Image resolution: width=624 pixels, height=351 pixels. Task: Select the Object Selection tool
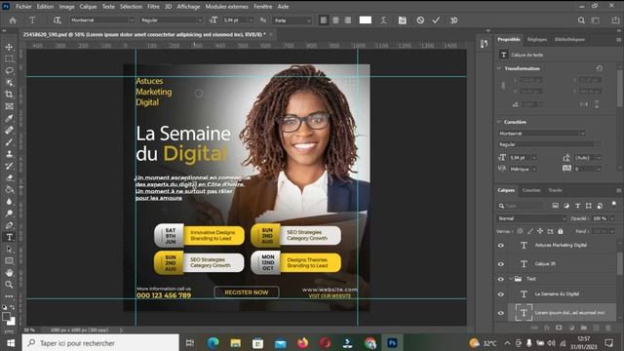tap(9, 83)
